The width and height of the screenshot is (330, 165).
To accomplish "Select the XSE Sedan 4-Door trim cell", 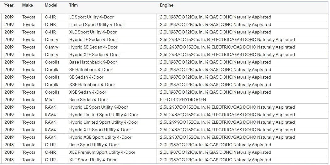I will [88, 92].
